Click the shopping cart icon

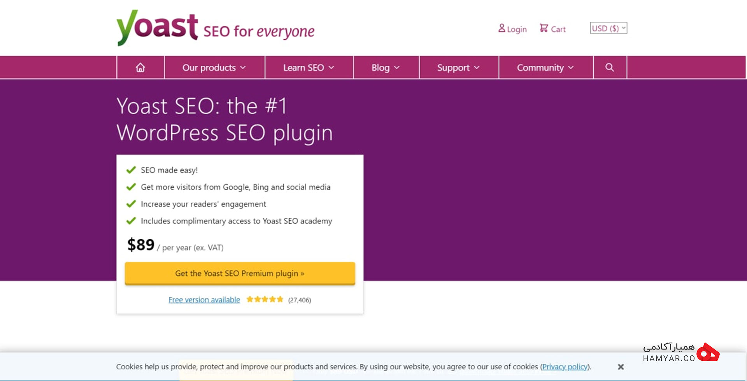[544, 28]
